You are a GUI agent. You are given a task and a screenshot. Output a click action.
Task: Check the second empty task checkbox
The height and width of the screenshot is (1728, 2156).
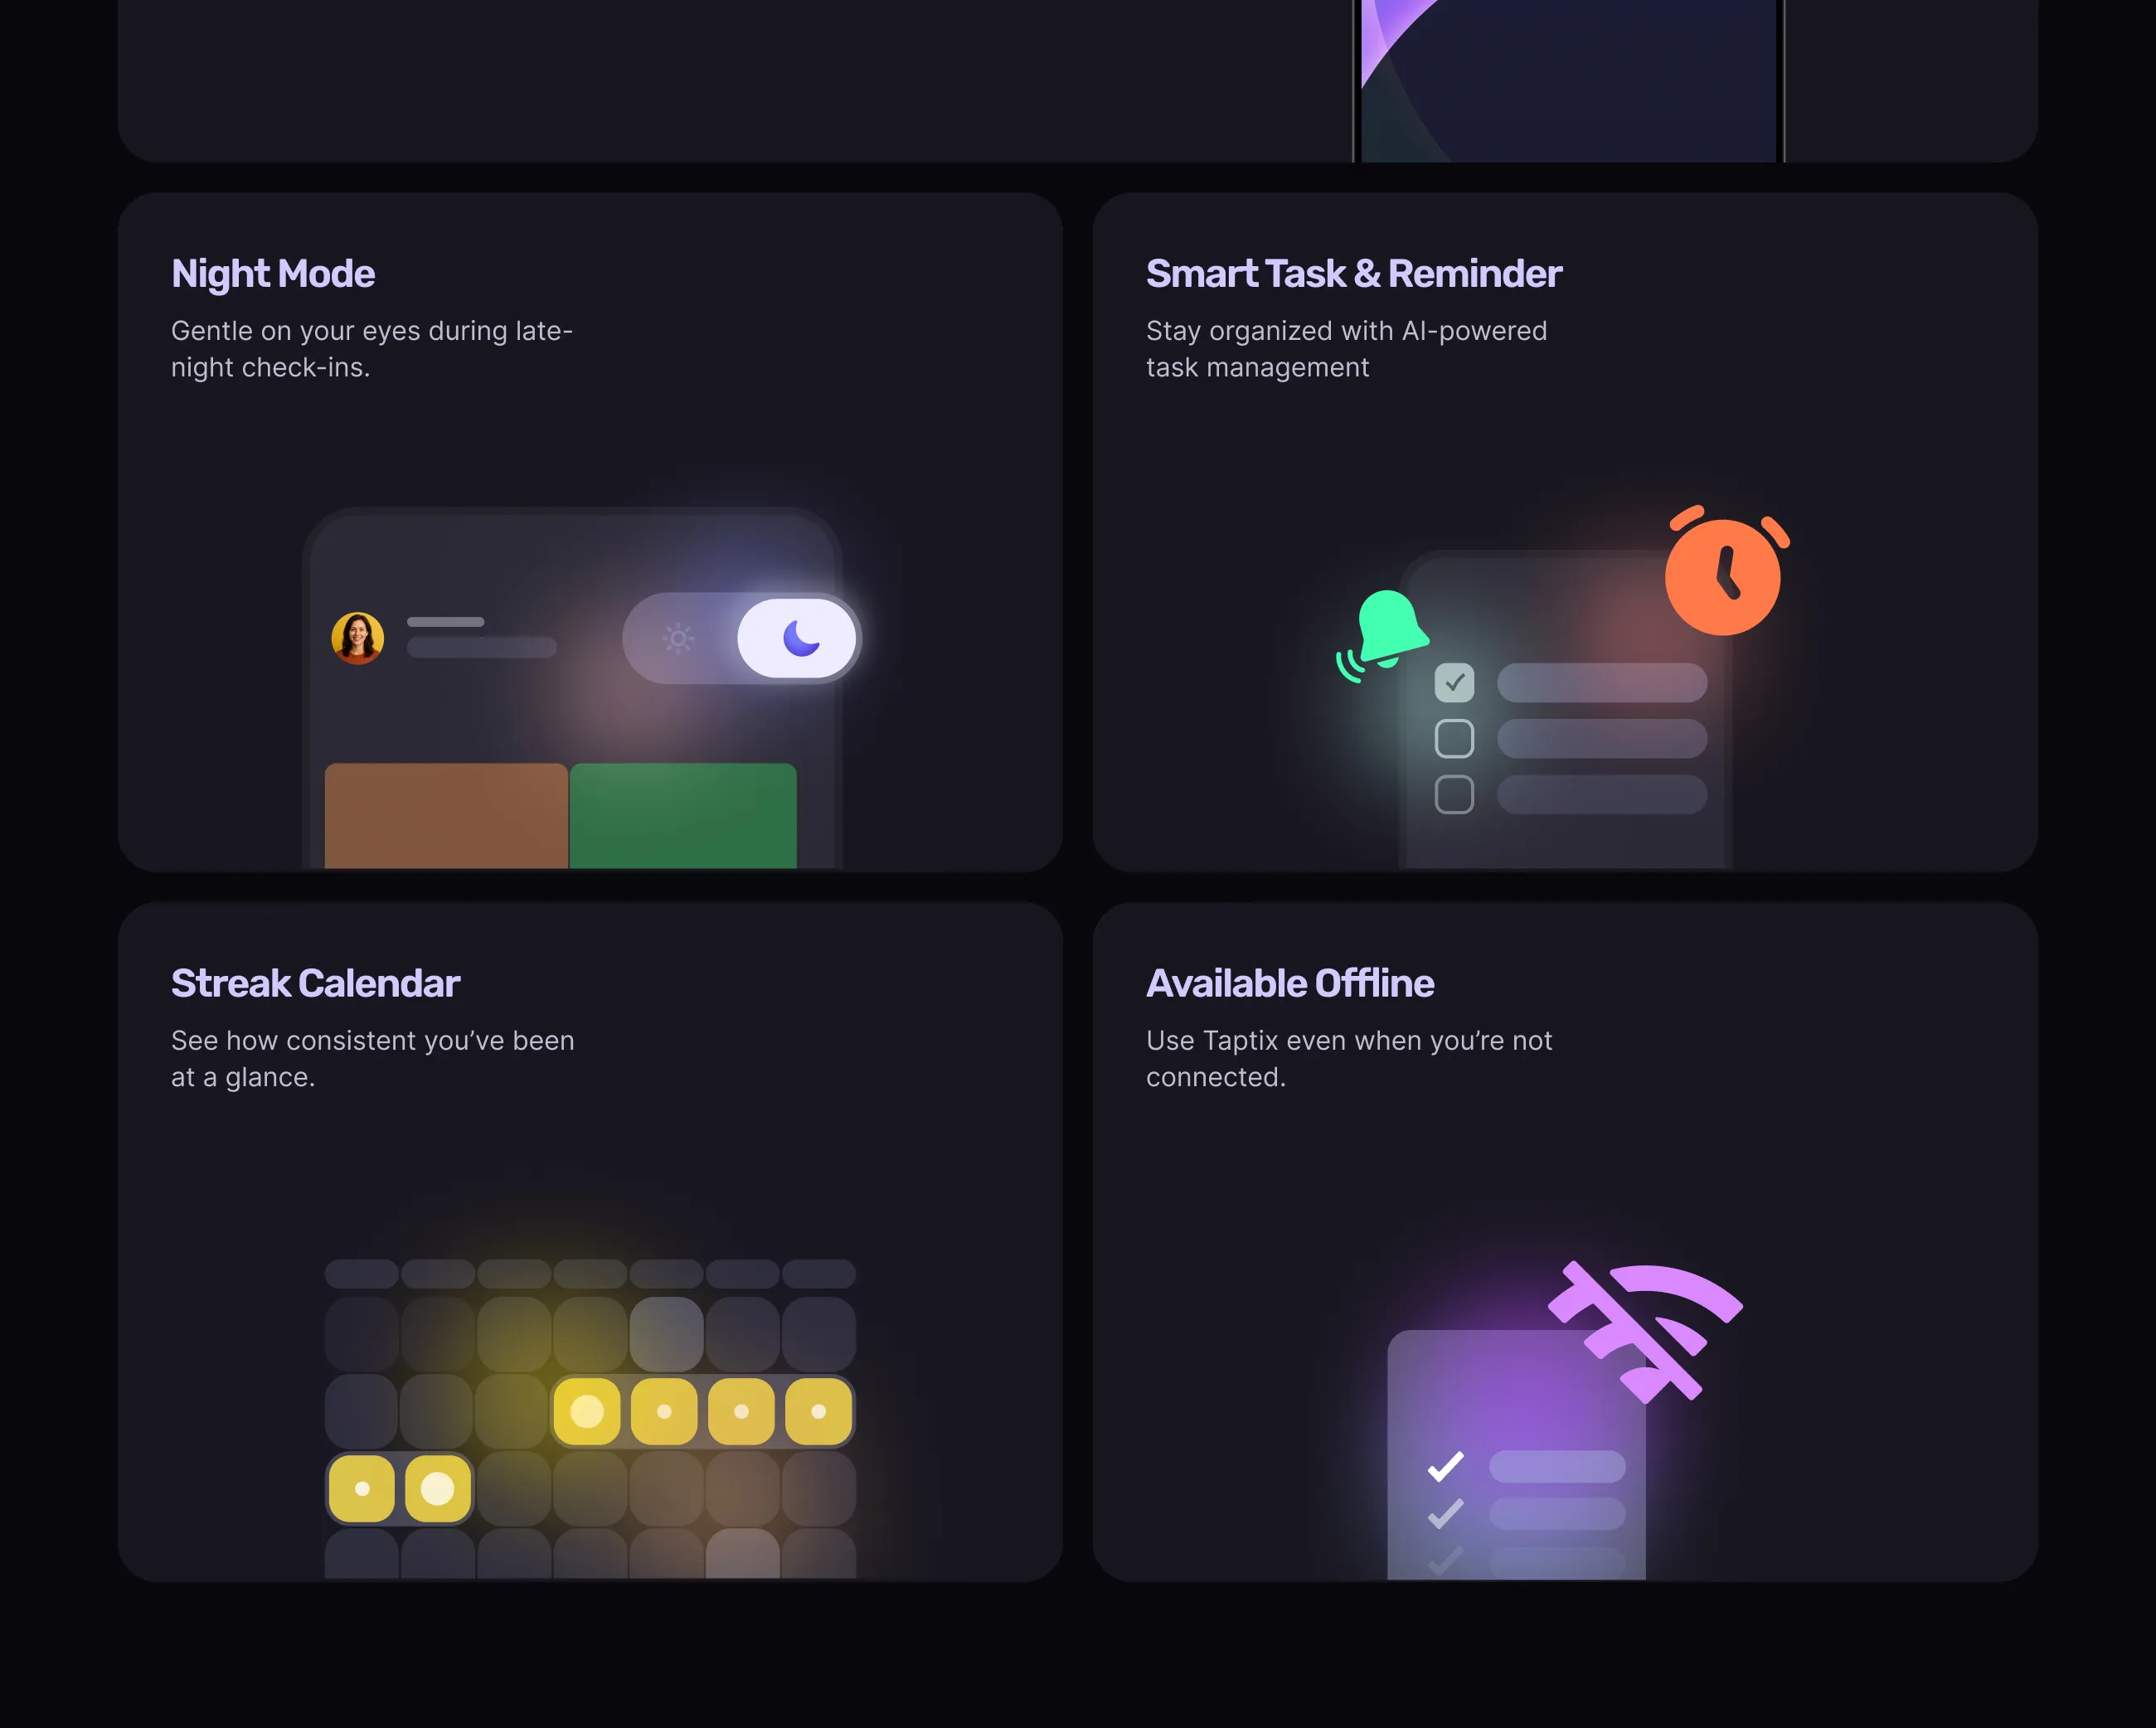[x=1454, y=738]
